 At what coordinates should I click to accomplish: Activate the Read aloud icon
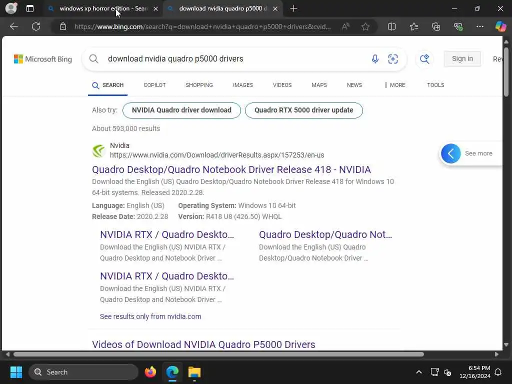pos(345,26)
